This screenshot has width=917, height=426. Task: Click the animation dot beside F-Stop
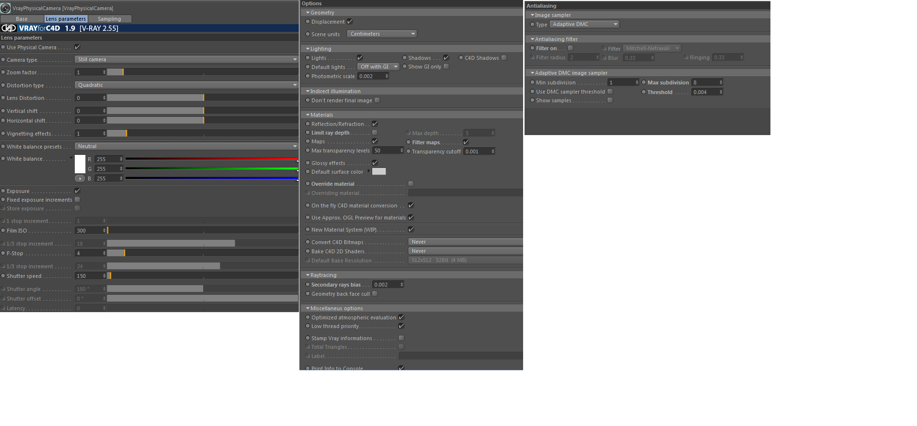3,253
